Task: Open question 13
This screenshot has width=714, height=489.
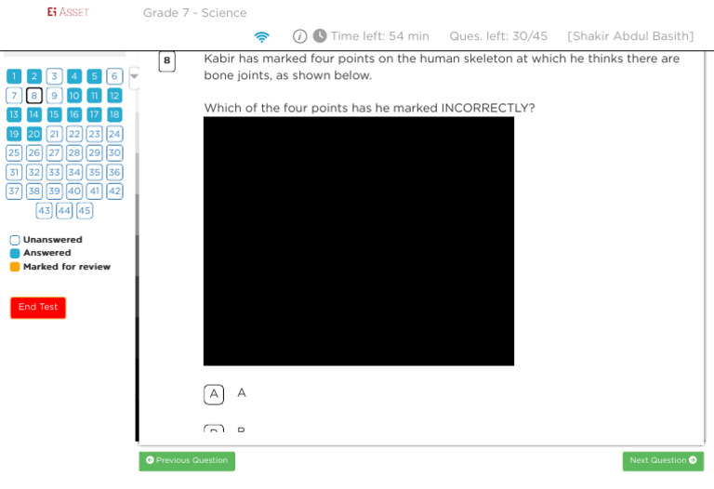Action: click(x=14, y=114)
